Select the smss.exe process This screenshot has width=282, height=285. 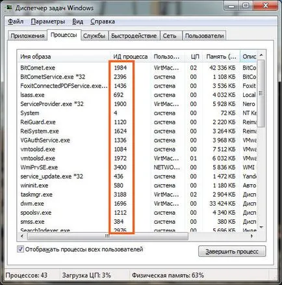137,222
